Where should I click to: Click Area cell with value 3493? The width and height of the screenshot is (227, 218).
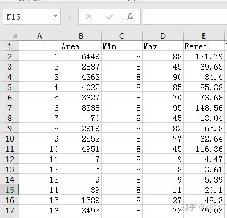pos(81,211)
